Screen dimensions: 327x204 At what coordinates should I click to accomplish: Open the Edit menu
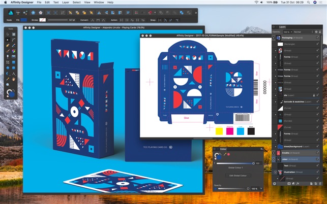coord(47,3)
